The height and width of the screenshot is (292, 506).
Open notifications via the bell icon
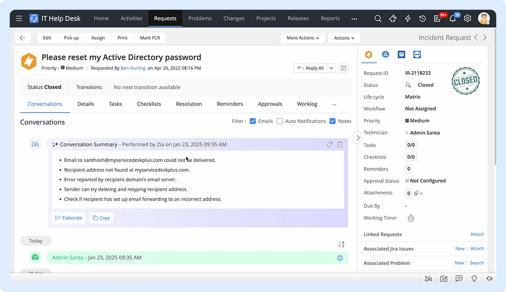click(x=453, y=19)
